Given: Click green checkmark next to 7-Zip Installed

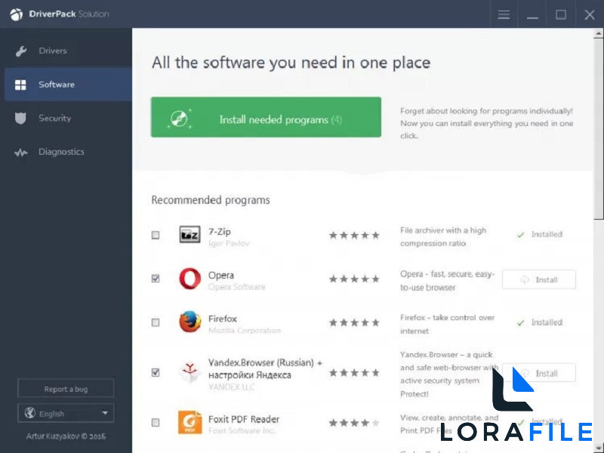Looking at the screenshot, I should click(x=520, y=235).
